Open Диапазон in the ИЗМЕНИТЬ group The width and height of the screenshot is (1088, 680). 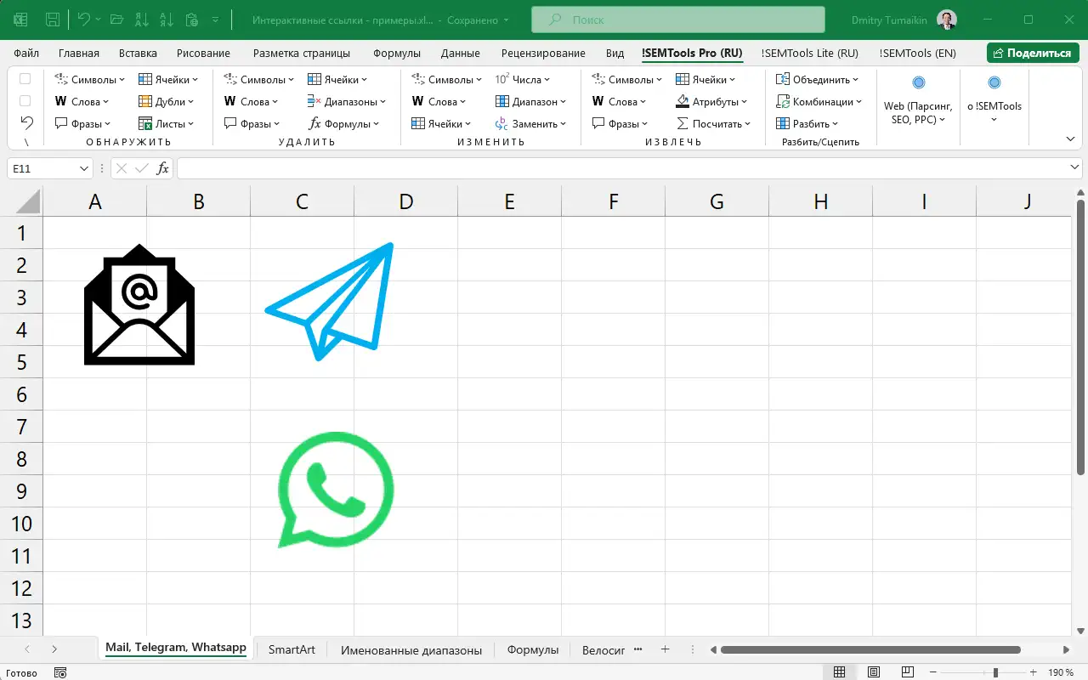[x=530, y=101]
